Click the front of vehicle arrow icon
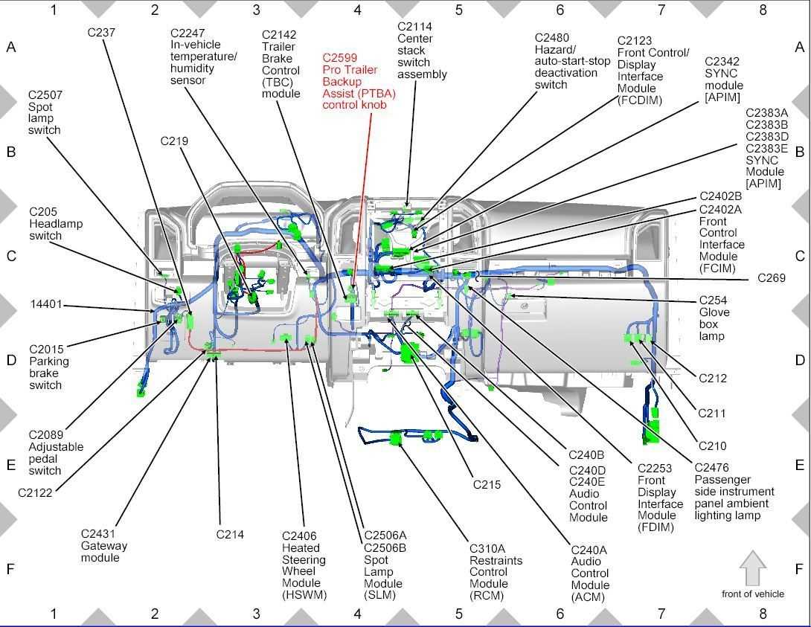The height and width of the screenshot is (627, 811). pyautogui.click(x=752, y=568)
